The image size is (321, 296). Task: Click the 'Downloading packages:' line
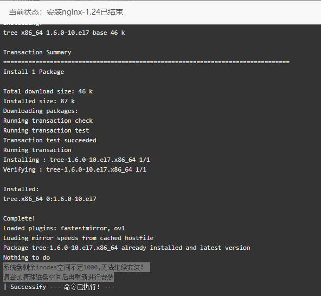(x=41, y=111)
